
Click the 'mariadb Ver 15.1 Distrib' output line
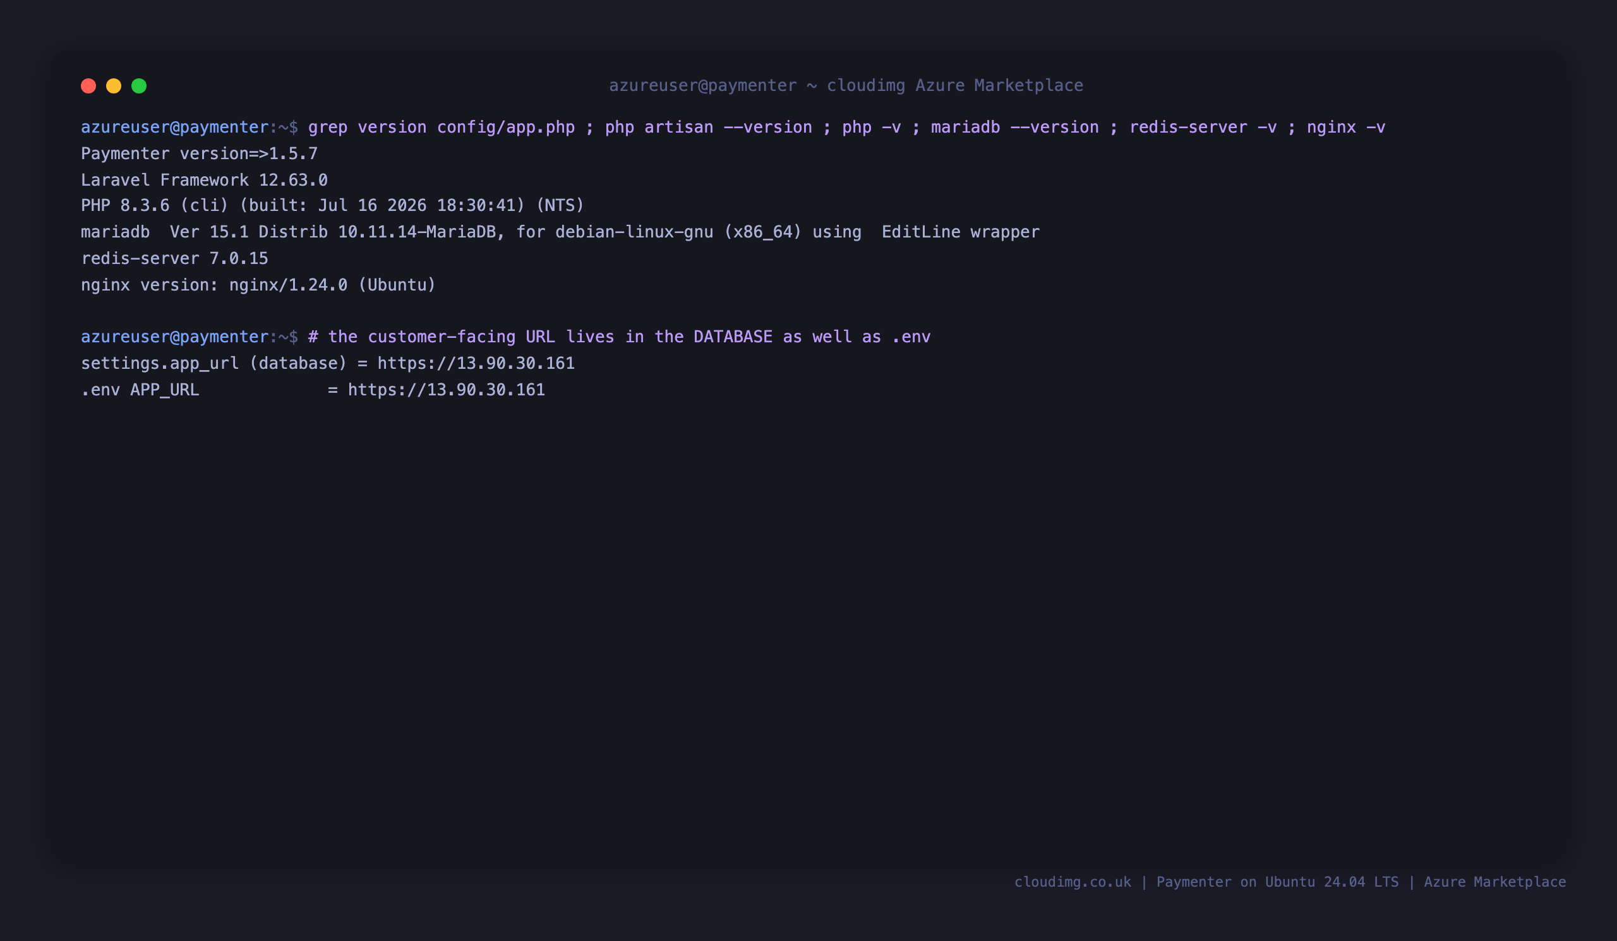click(560, 232)
